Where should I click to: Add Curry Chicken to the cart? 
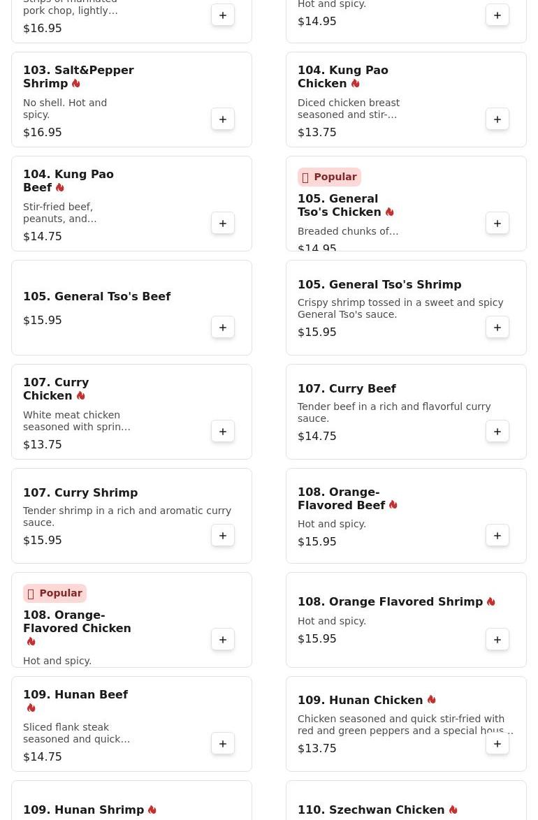point(223,432)
